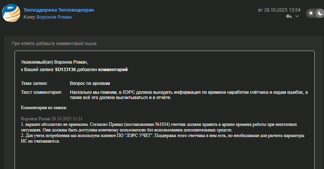
Task: Click the sun icon for light theme
Action: 311,13
